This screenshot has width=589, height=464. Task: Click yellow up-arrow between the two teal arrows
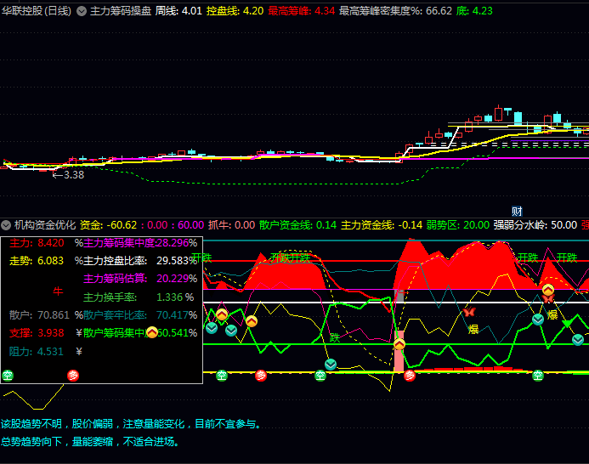point(222,314)
